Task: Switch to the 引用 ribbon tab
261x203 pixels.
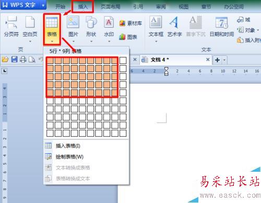Action: pyautogui.click(x=138, y=7)
